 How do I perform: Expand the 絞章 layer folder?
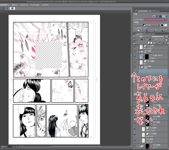coord(140,67)
